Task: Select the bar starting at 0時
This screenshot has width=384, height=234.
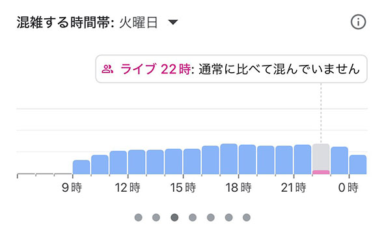Action: point(358,164)
